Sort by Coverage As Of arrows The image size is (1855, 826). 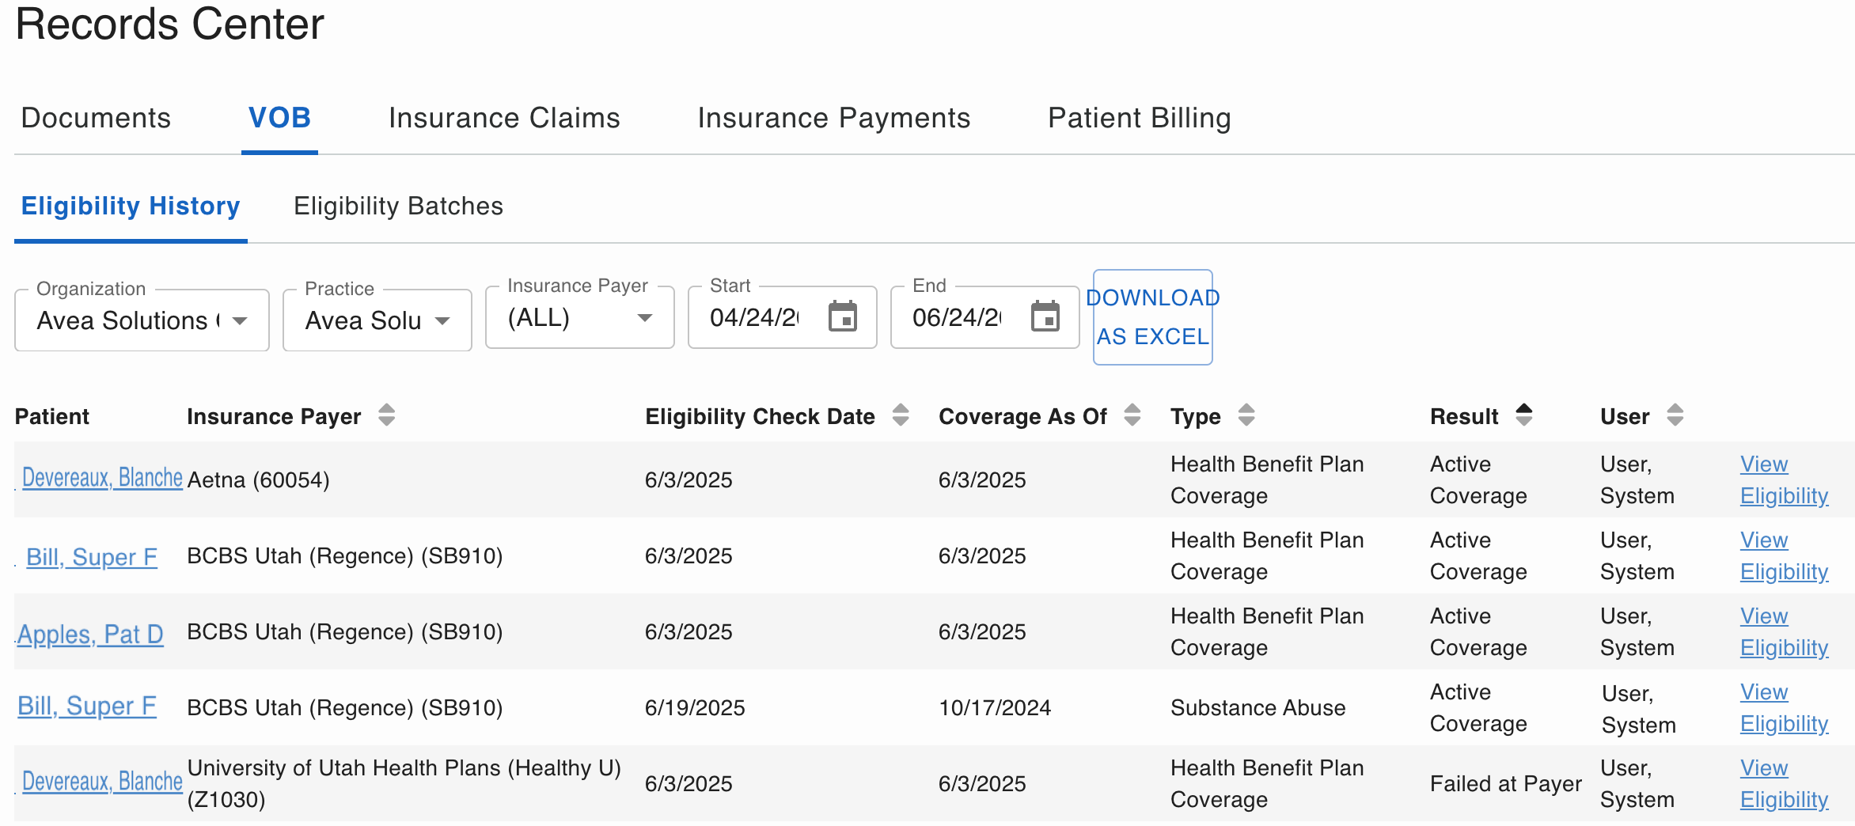coord(1132,415)
